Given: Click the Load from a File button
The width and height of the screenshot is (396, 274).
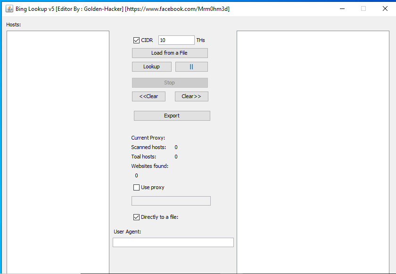Looking at the screenshot, I should click(x=169, y=53).
